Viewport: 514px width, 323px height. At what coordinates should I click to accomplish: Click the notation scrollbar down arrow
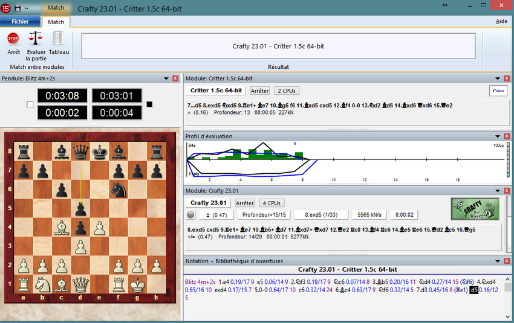click(x=507, y=317)
